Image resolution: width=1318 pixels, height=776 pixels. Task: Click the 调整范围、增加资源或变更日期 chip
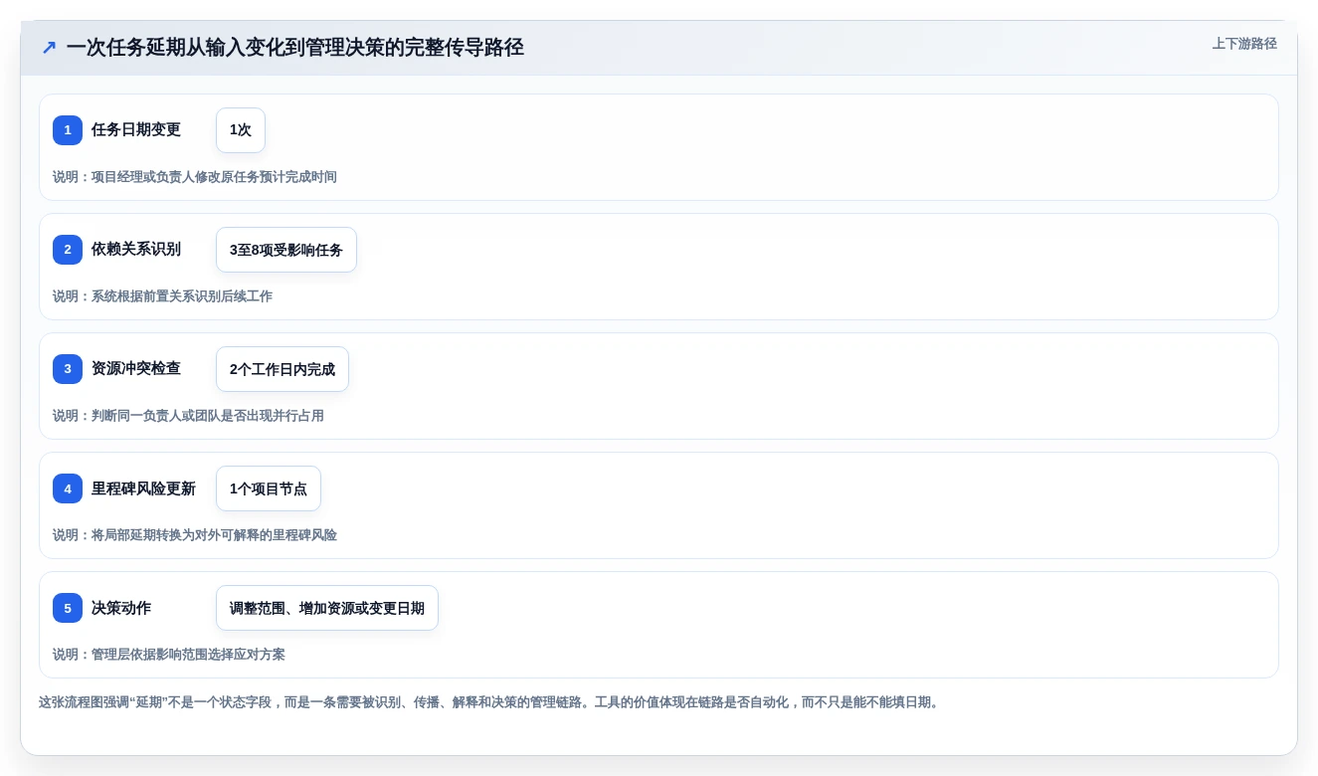327,608
